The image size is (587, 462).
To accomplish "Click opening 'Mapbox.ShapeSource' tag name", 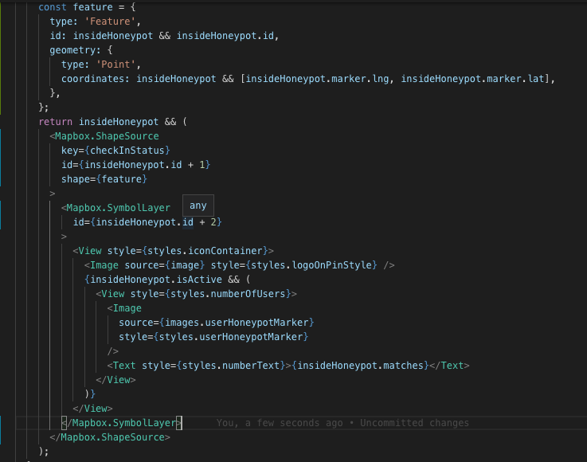I will point(107,136).
